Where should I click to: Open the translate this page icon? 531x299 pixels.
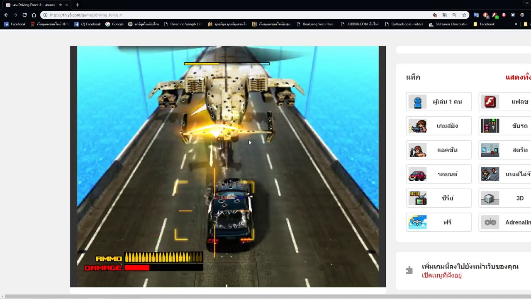coord(444,15)
